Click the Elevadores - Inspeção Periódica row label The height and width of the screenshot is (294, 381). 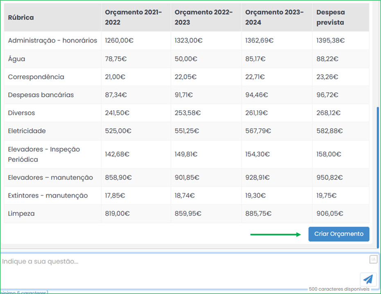44,154
